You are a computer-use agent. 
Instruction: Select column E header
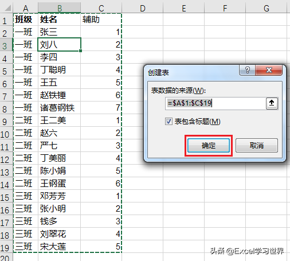click(x=184, y=8)
